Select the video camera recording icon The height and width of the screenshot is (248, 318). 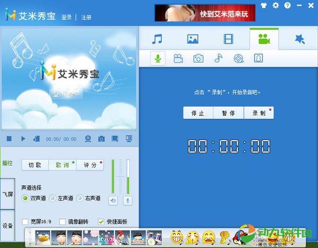tap(178, 58)
